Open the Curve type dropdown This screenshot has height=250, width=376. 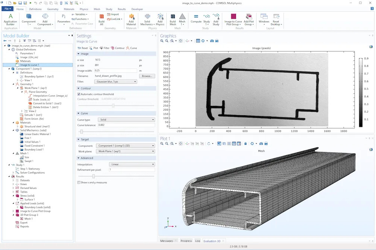126,120
